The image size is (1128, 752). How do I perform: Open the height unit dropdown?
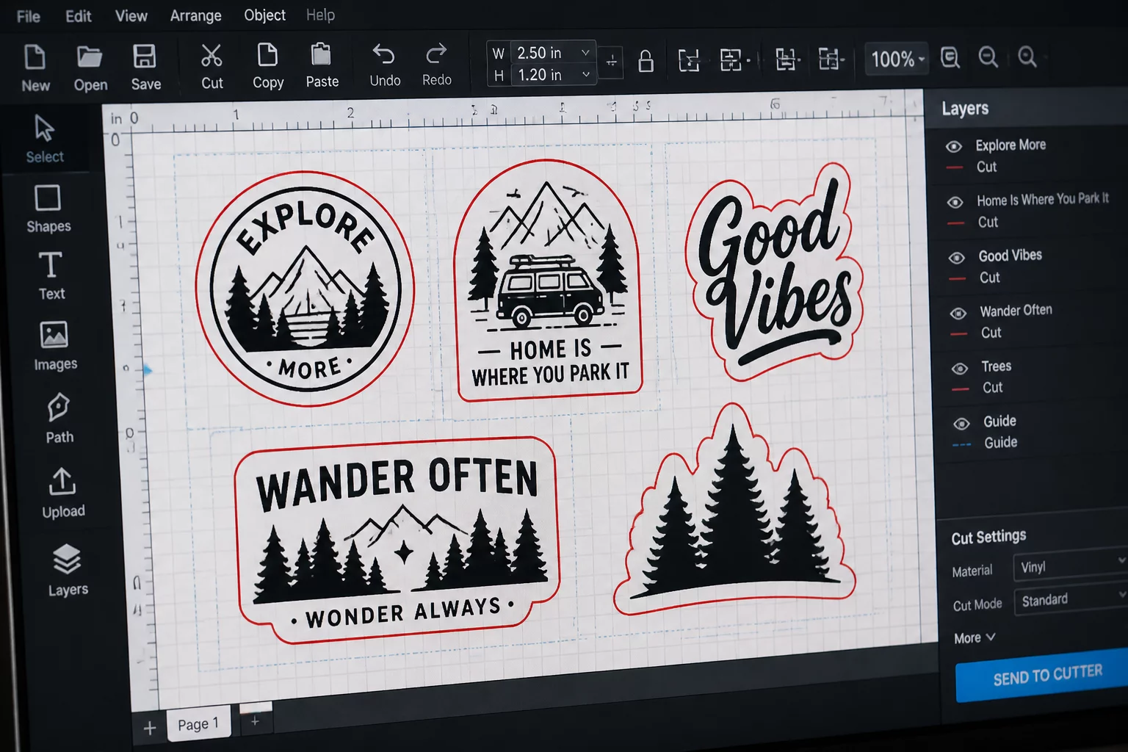click(586, 74)
